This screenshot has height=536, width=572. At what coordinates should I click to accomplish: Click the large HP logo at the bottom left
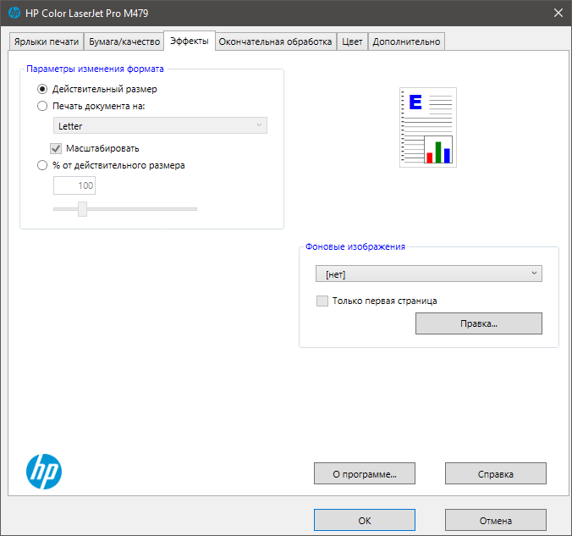click(44, 472)
